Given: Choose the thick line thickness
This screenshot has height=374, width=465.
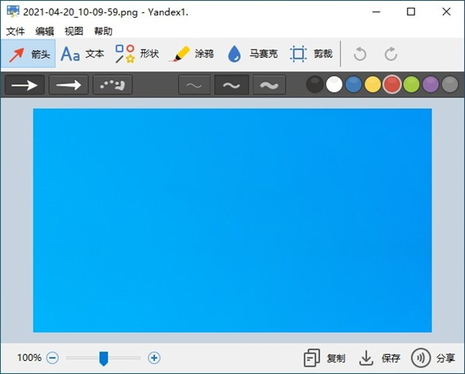Looking at the screenshot, I should coord(269,85).
